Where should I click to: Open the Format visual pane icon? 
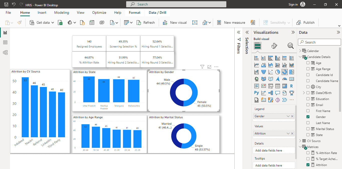point(274,46)
